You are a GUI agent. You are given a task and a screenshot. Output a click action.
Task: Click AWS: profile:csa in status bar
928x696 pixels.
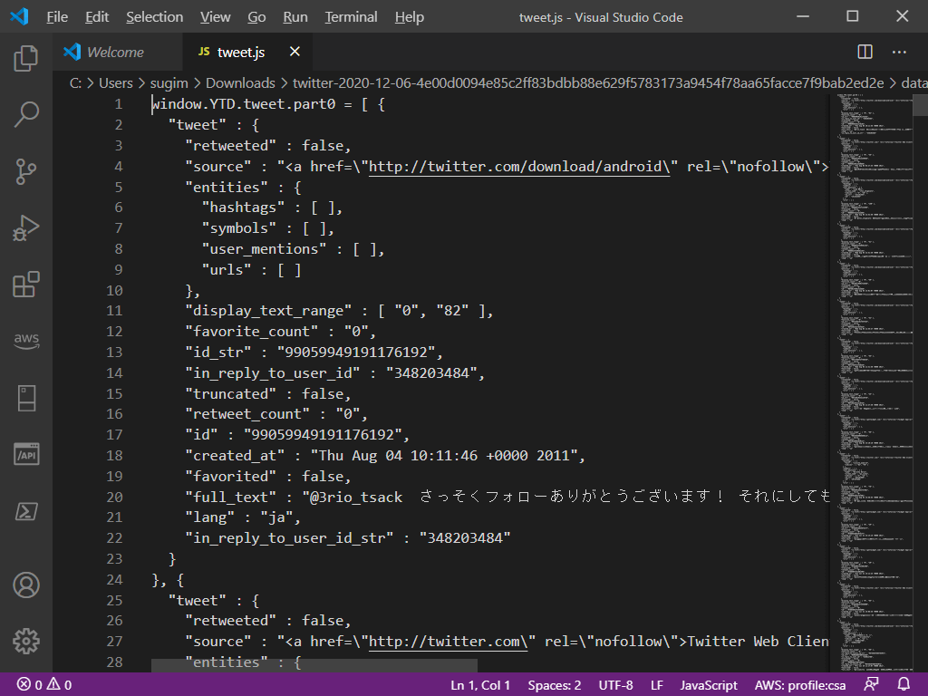pos(800,685)
